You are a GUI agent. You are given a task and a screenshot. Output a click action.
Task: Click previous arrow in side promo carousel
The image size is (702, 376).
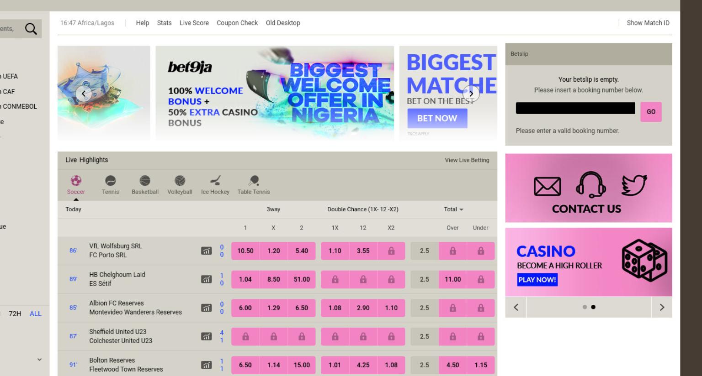click(x=516, y=307)
